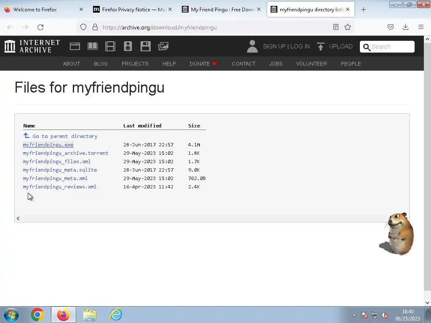The height and width of the screenshot is (323, 431).
Task: Click the muted volume tray icon
Action: [385, 315]
